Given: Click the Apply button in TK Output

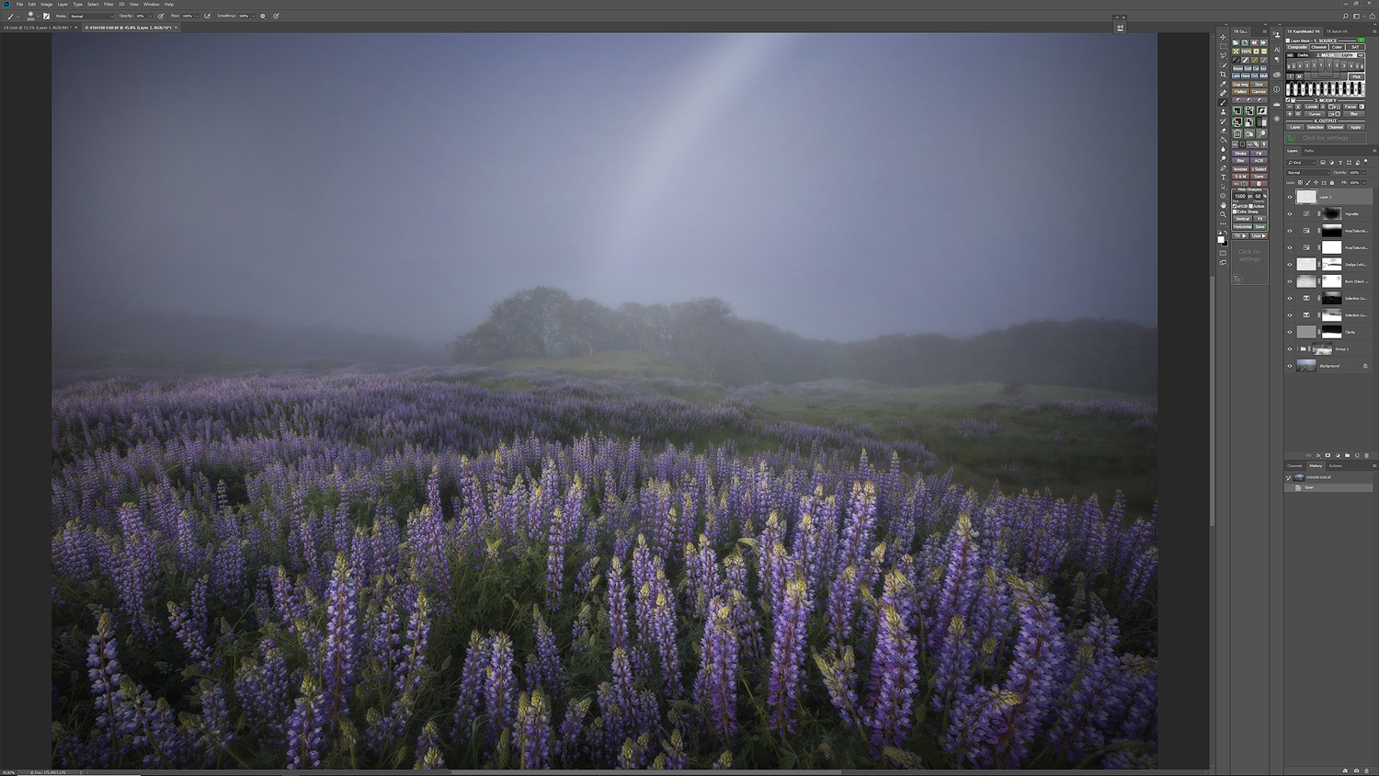Looking at the screenshot, I should (x=1355, y=127).
